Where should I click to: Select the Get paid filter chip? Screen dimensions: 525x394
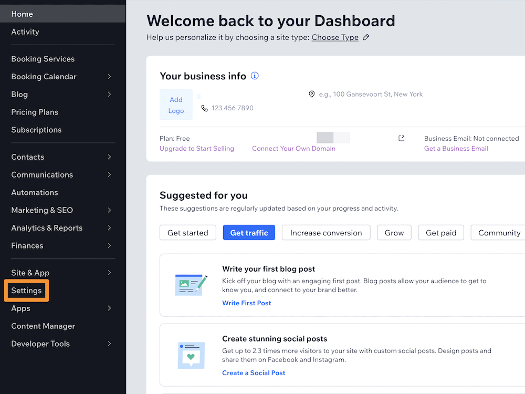pyautogui.click(x=440, y=232)
